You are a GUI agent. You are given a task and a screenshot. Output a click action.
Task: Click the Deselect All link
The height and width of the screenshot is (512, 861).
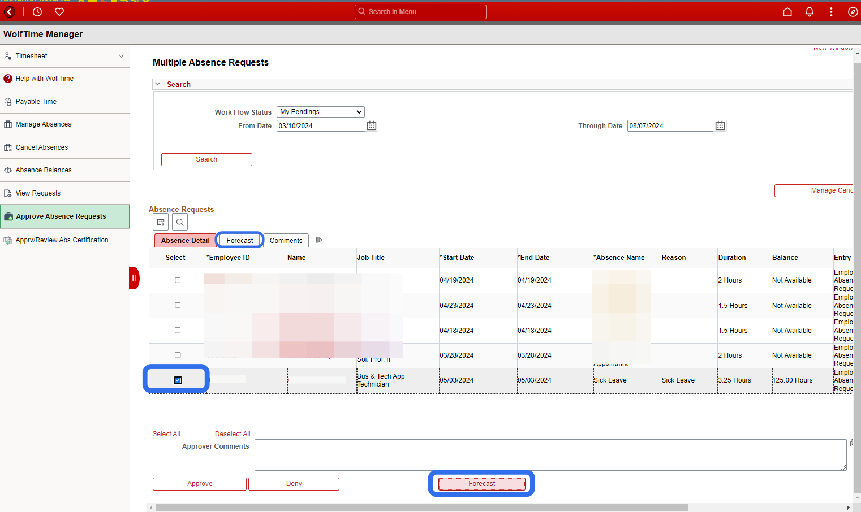[233, 434]
